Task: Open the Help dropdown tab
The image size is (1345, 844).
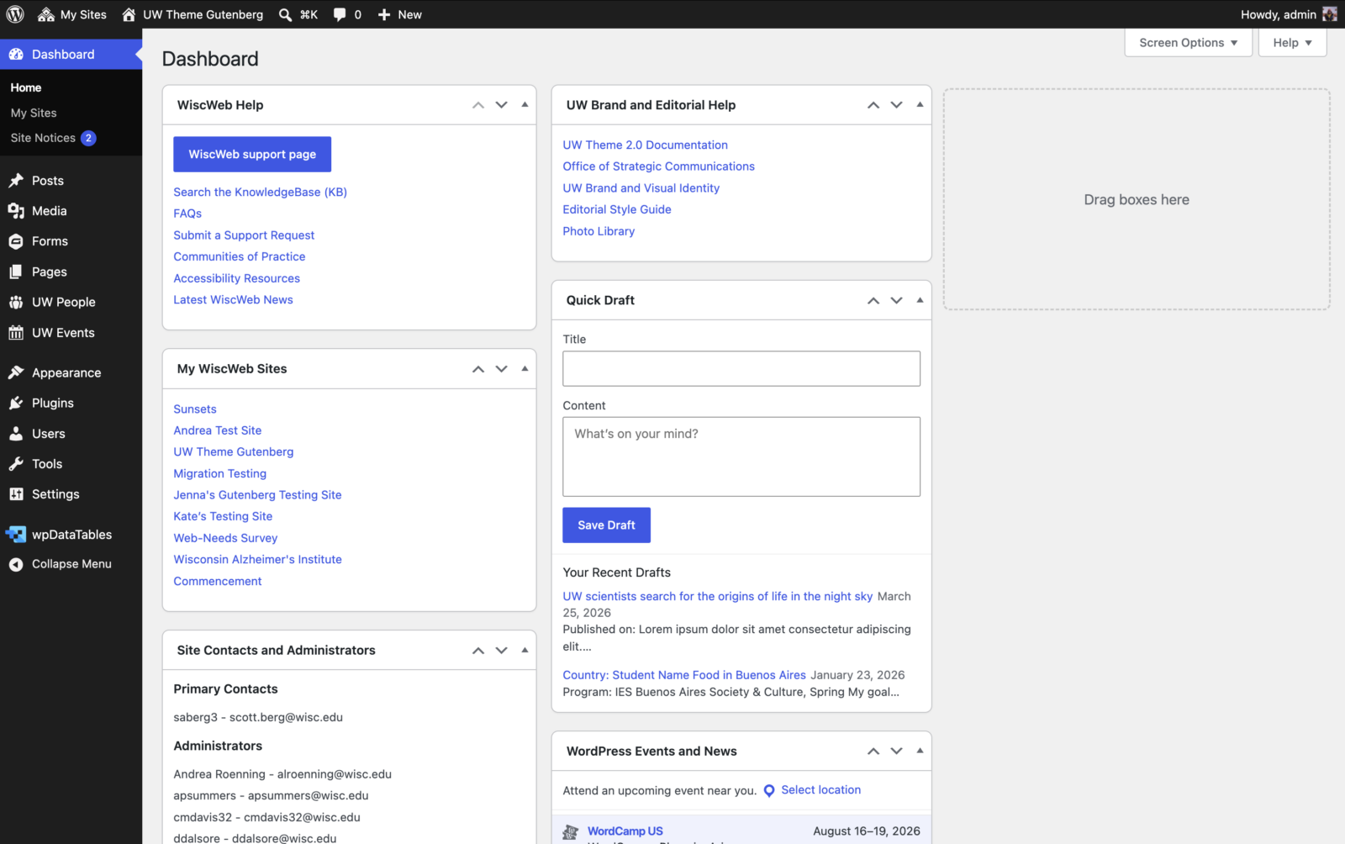Action: (x=1292, y=43)
